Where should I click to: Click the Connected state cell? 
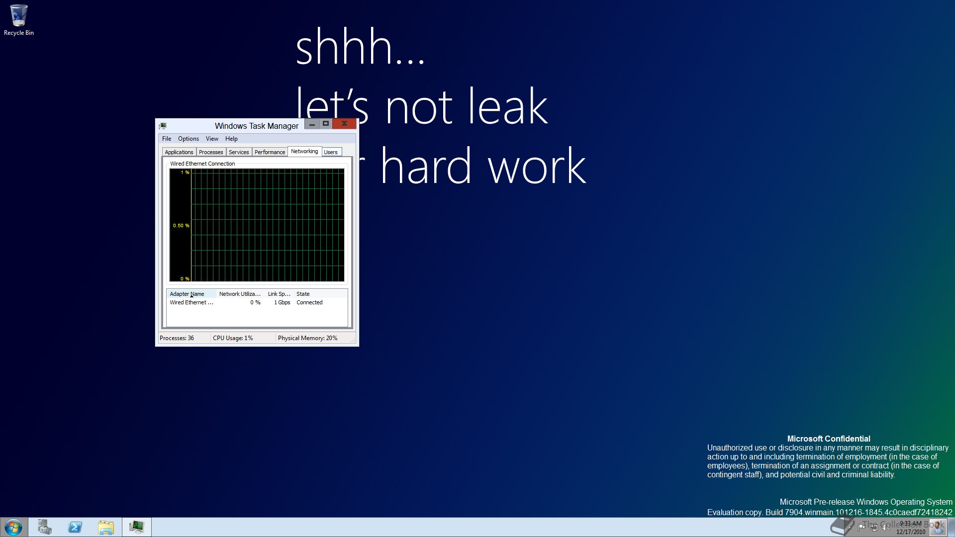(309, 302)
